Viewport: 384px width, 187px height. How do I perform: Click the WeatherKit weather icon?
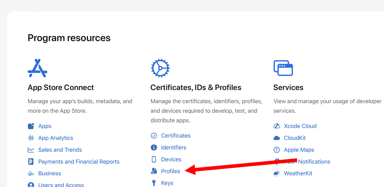coord(276,174)
